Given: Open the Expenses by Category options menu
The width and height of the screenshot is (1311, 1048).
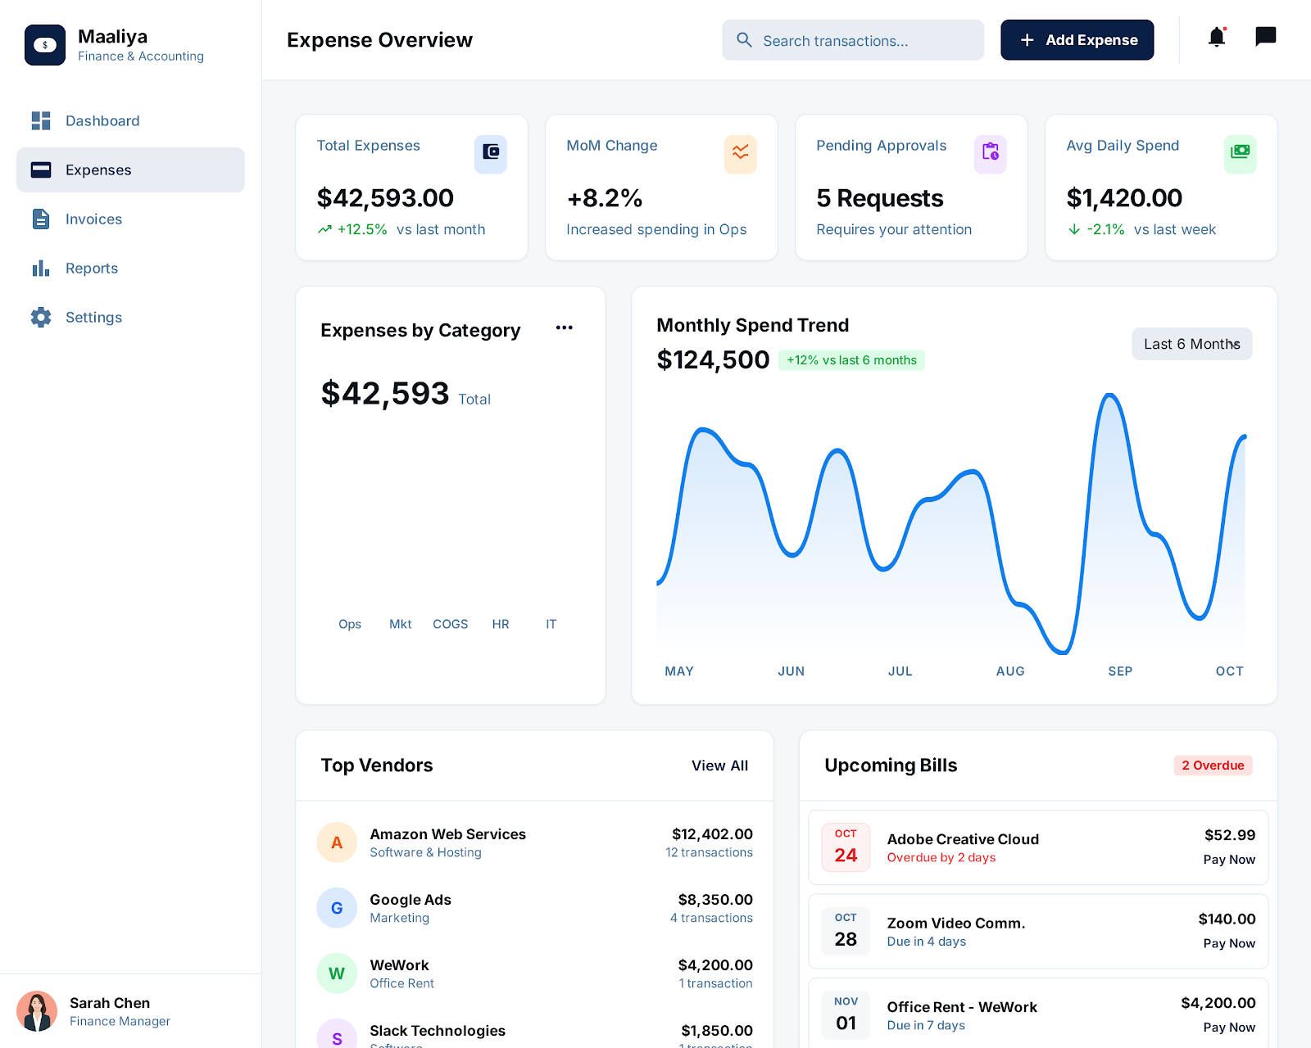Looking at the screenshot, I should coord(564,327).
